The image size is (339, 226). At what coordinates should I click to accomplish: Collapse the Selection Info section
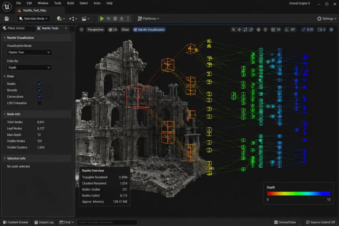(x=5, y=158)
